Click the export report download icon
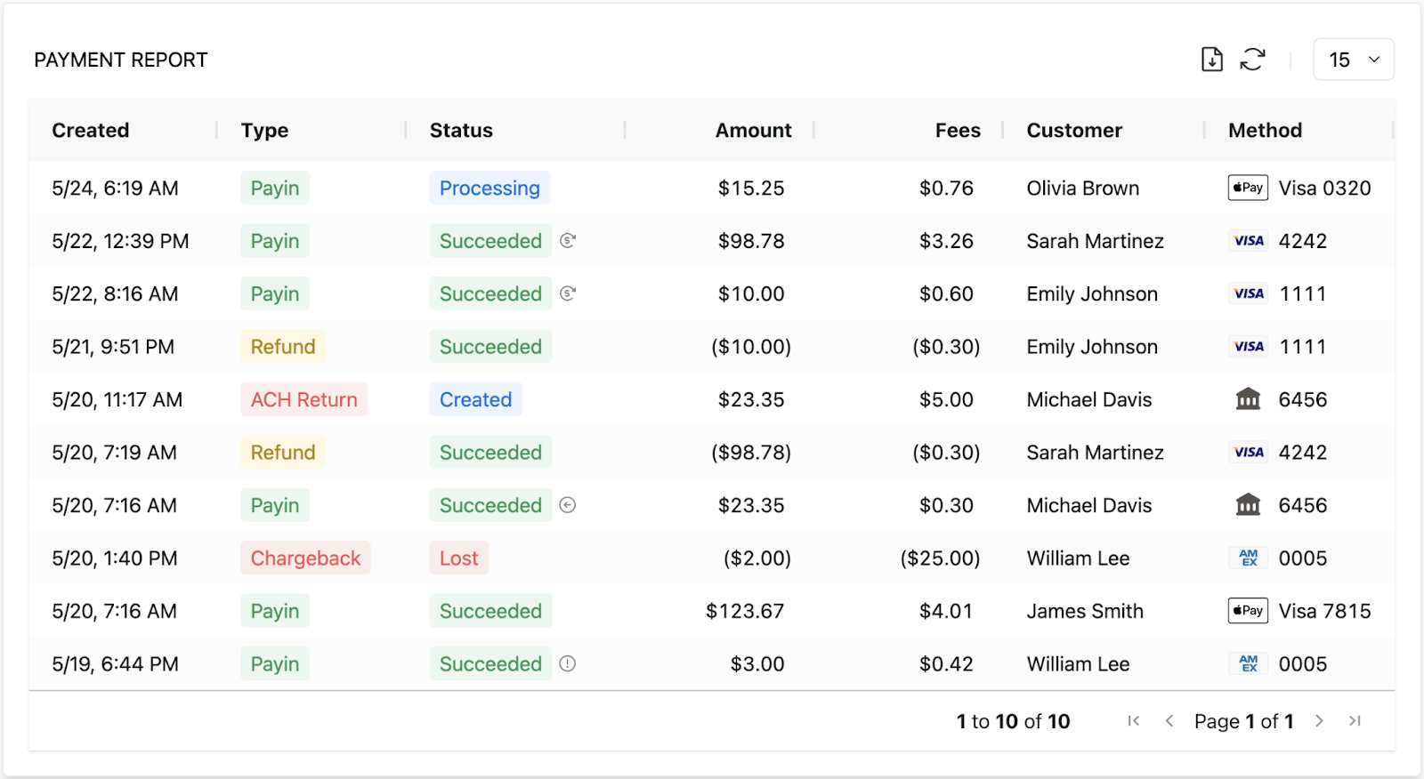This screenshot has height=779, width=1424. pyautogui.click(x=1211, y=60)
